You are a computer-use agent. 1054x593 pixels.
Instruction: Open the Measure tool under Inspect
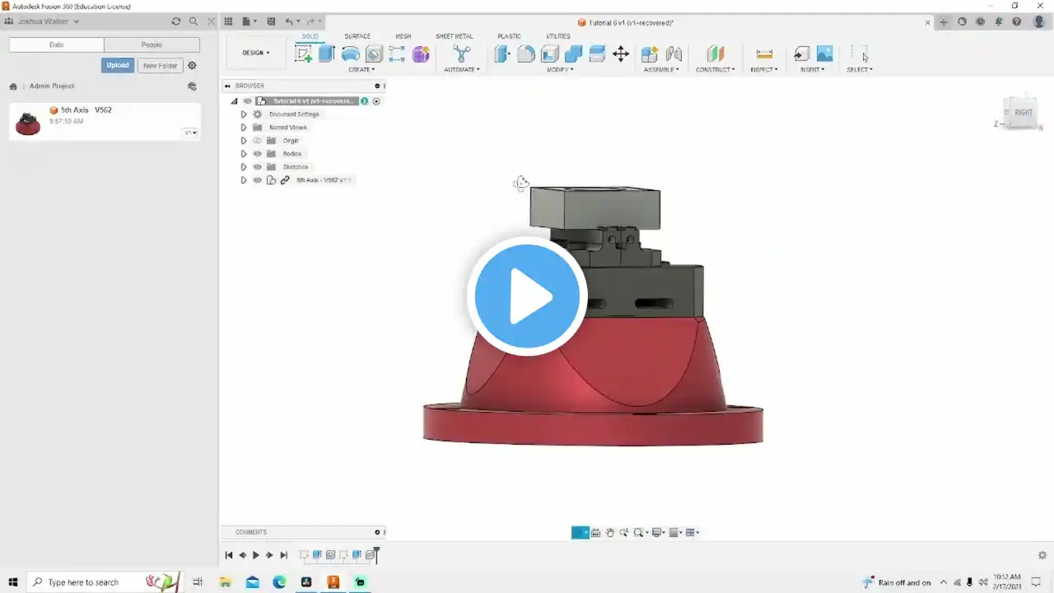[764, 54]
